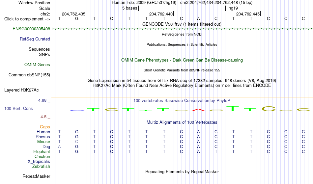Click the 204,762,445 ruler position
The height and width of the screenshot is (184, 313).
248,14
